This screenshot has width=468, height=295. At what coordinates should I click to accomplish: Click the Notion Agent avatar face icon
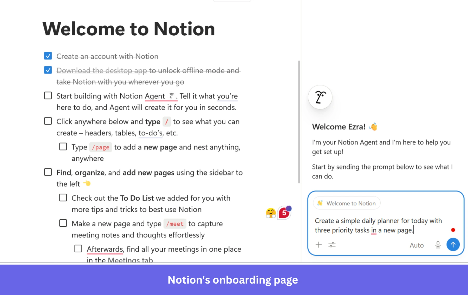pyautogui.click(x=320, y=97)
